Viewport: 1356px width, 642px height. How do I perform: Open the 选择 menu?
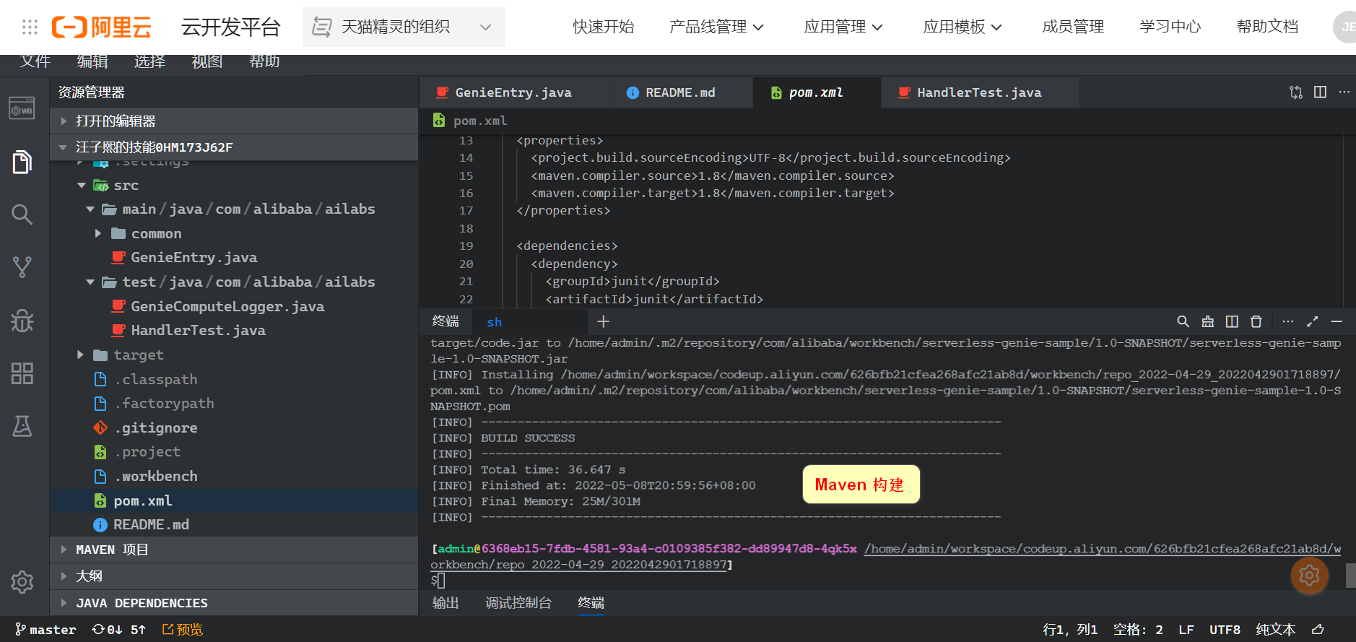pyautogui.click(x=149, y=62)
